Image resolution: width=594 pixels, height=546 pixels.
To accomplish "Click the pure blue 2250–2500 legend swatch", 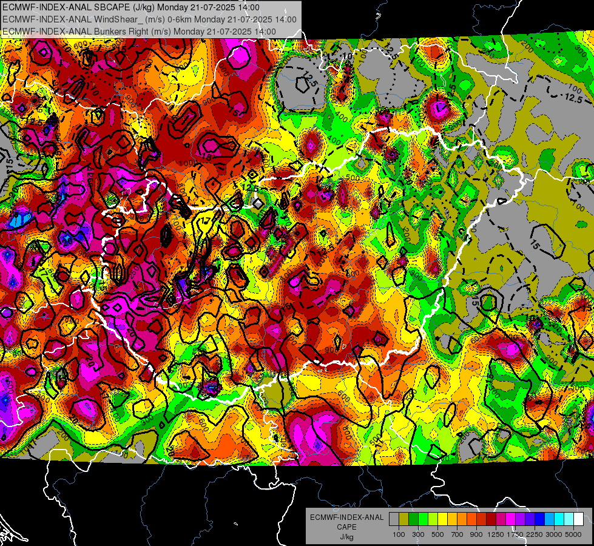I will (x=540, y=519).
